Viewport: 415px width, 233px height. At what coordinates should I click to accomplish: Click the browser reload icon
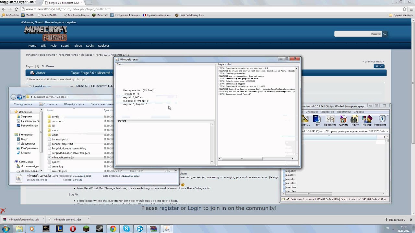pos(17,9)
